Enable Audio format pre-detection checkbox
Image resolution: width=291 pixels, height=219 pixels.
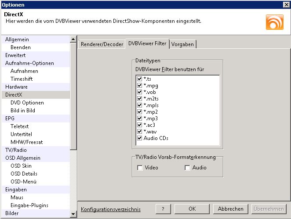(x=187, y=168)
